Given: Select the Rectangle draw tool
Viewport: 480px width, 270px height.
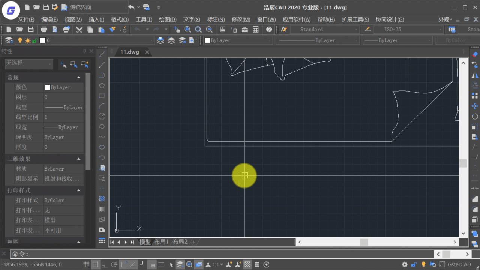Looking at the screenshot, I should click(102, 96).
